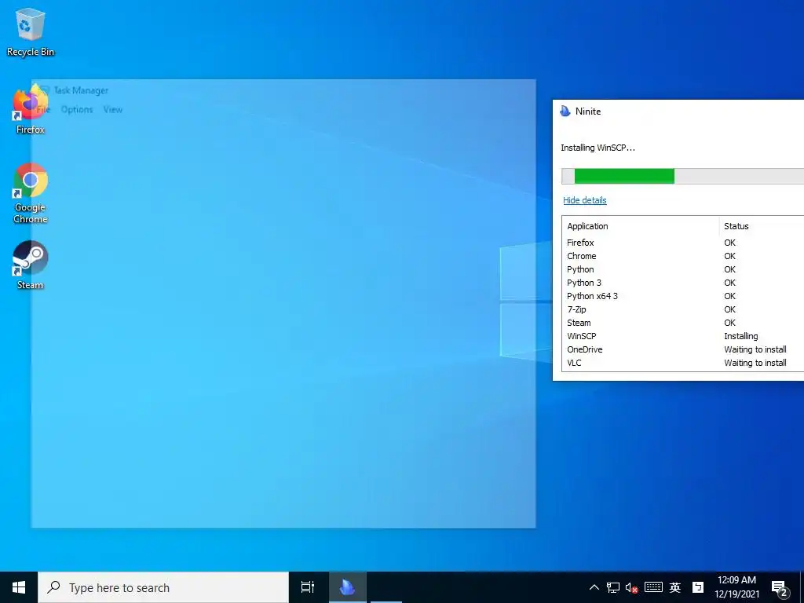The height and width of the screenshot is (603, 804).
Task: Select the WinSCP row in Ninite list
Action: [683, 336]
